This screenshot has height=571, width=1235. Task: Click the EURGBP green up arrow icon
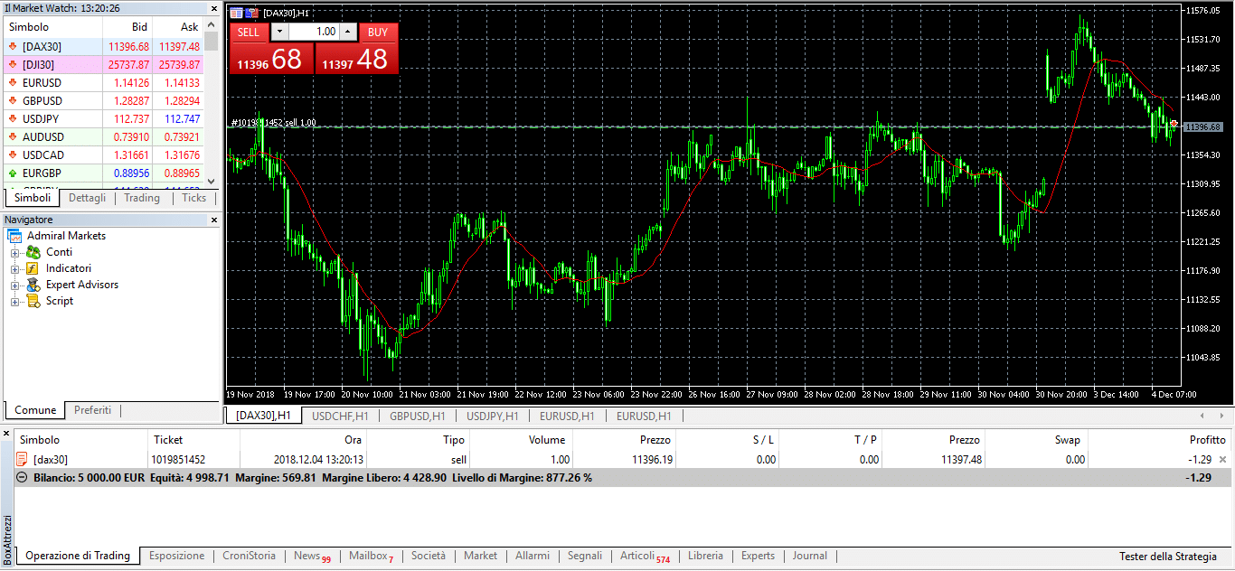click(12, 173)
